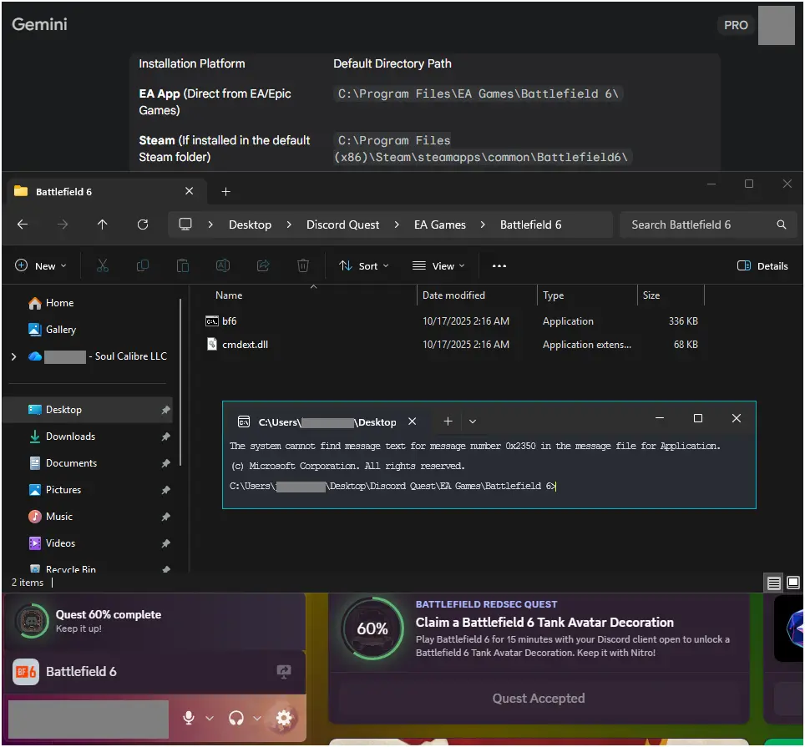
Task: Expand chevron after Desktop in breadcrumb
Action: tap(289, 225)
